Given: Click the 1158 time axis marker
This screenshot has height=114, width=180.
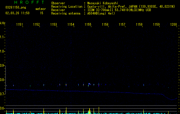Looking at the screenshot, I should 139,25.
